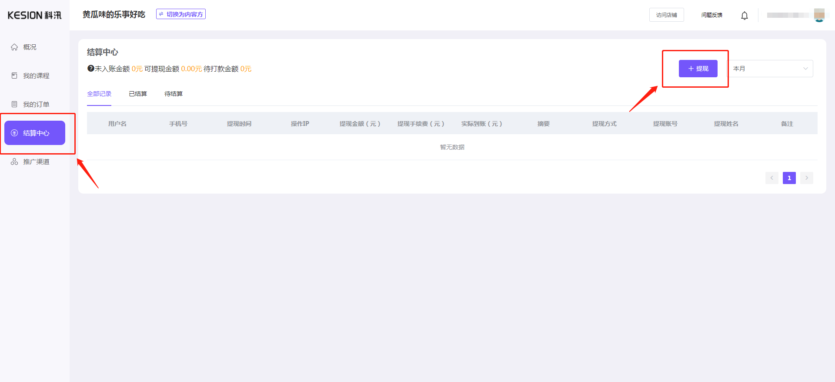The width and height of the screenshot is (835, 382).
Task: Click the KESION 科汛 logo
Action: 35,15
